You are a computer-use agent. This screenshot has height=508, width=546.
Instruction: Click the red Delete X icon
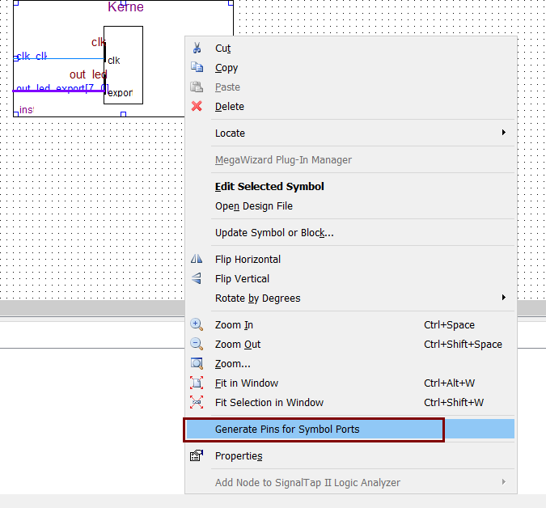tap(197, 106)
